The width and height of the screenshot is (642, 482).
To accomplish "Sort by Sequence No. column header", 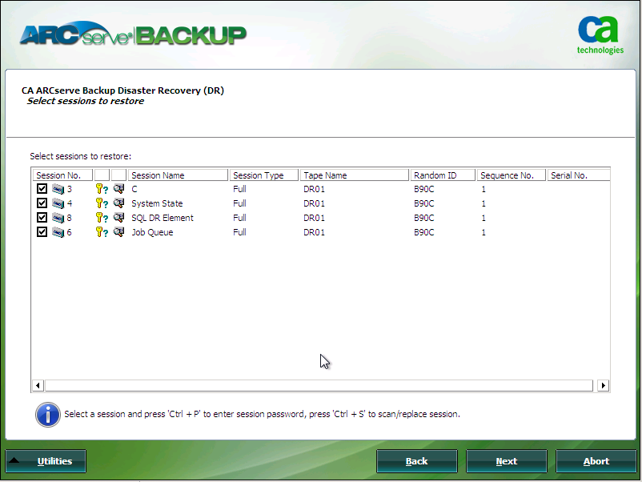I will [x=512, y=175].
